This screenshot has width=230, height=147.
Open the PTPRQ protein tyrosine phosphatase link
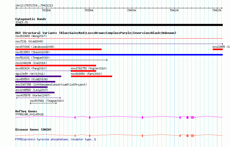click(56, 139)
